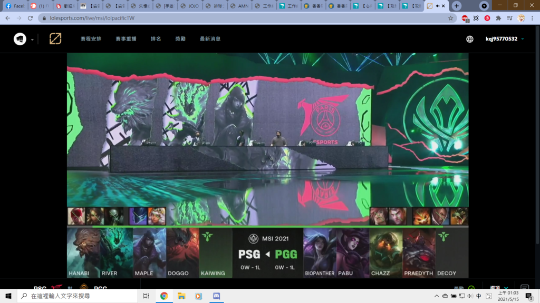This screenshot has height=303, width=540.
Task: Switch to the JOJO tab
Action: coord(190,6)
